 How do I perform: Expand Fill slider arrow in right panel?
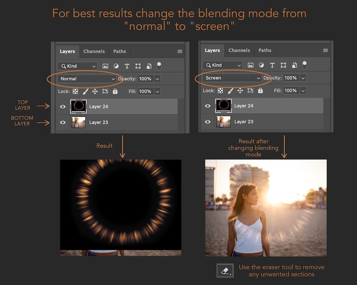coord(303,91)
